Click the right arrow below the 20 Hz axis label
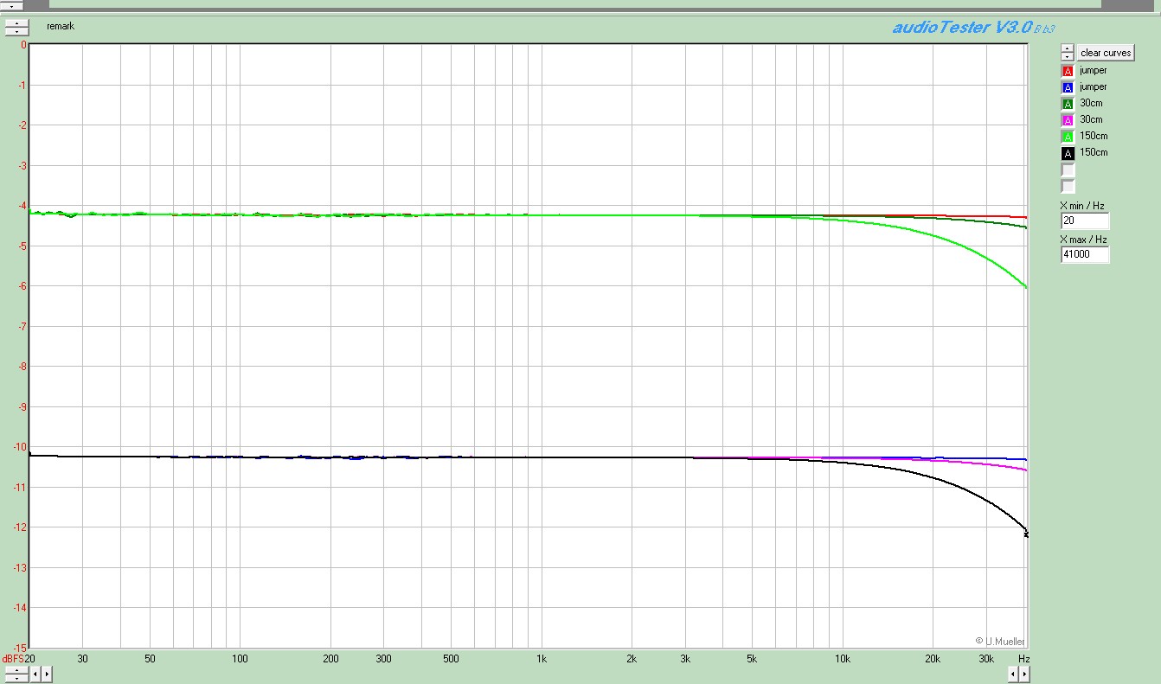 [x=47, y=673]
